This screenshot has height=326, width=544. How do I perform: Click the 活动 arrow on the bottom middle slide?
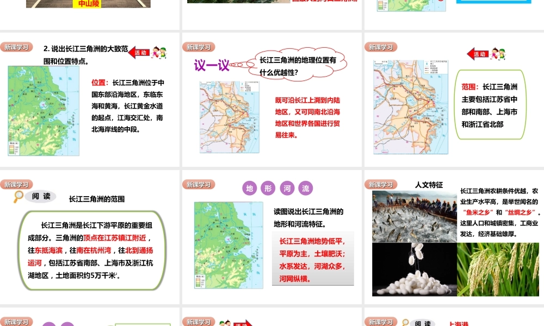click(x=243, y=324)
